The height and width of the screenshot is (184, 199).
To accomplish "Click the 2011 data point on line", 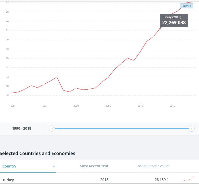I will (147, 41).
